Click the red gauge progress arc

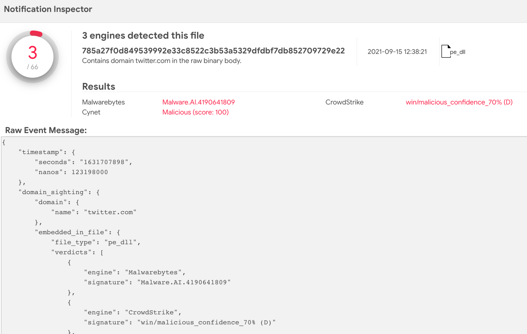(36, 33)
